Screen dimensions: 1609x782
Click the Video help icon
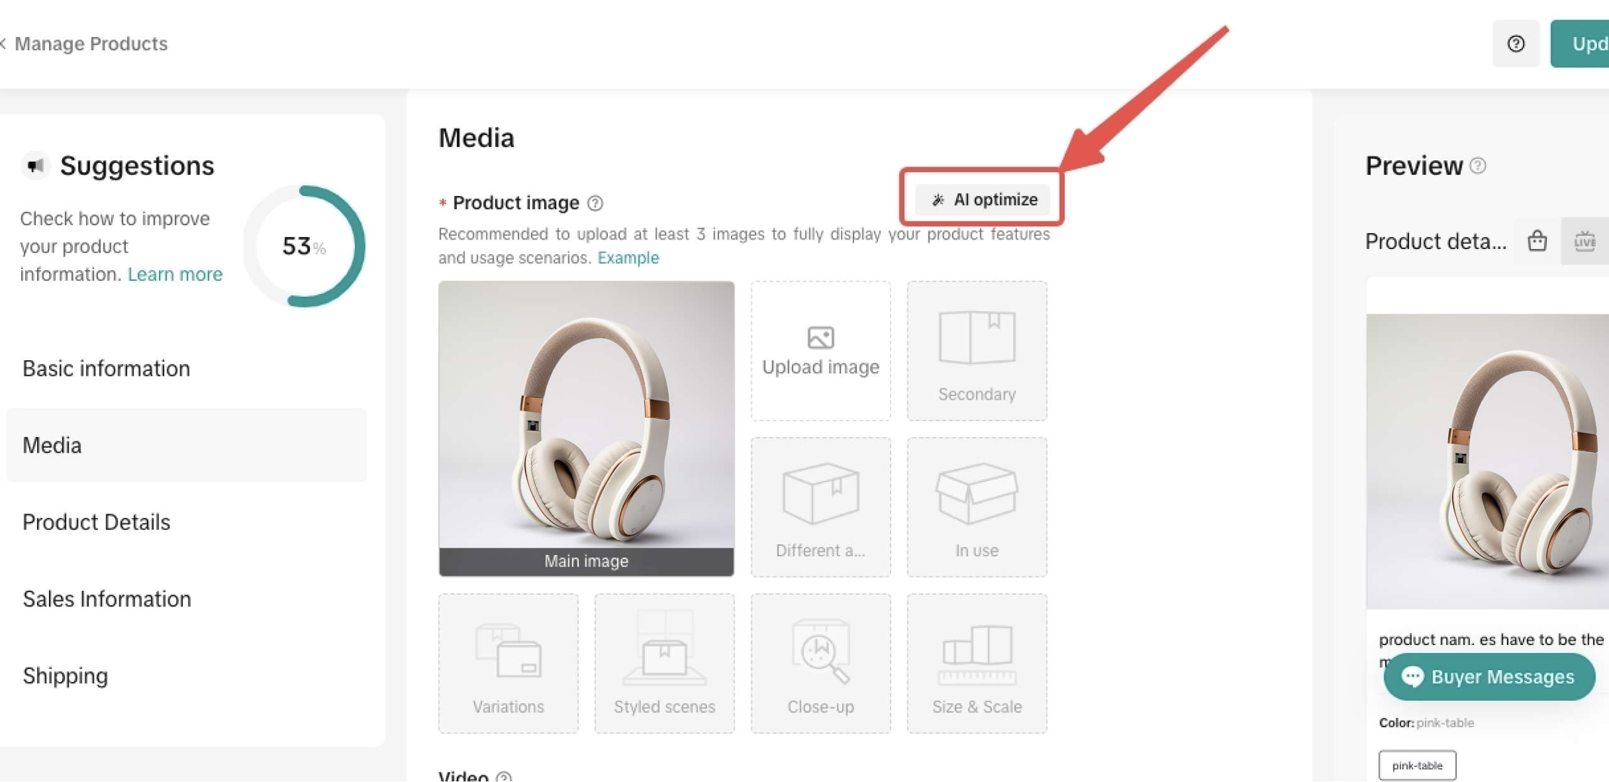coord(503,777)
